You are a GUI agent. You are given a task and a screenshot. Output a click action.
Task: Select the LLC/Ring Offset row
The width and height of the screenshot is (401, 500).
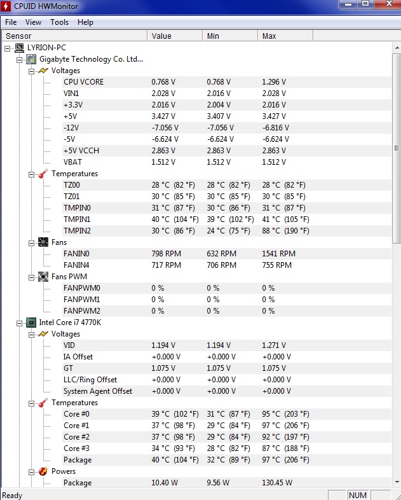tap(227, 380)
